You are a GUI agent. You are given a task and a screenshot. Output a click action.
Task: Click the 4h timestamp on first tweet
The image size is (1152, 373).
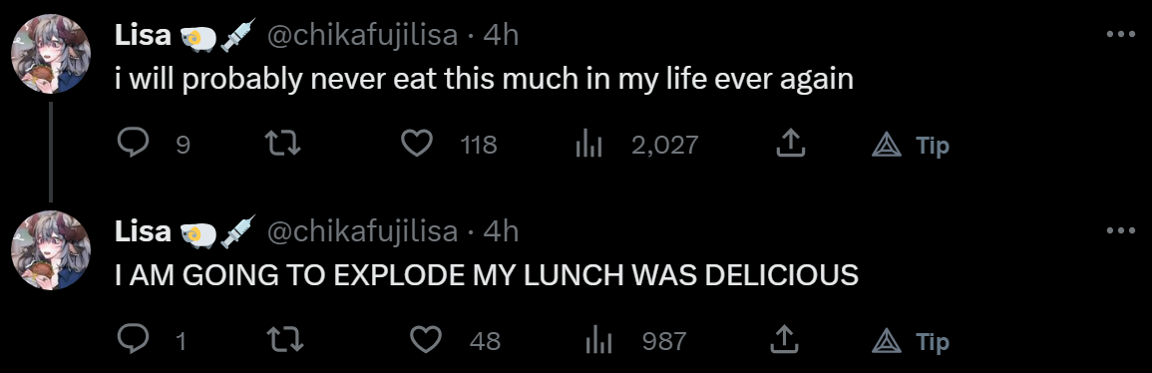click(x=501, y=35)
